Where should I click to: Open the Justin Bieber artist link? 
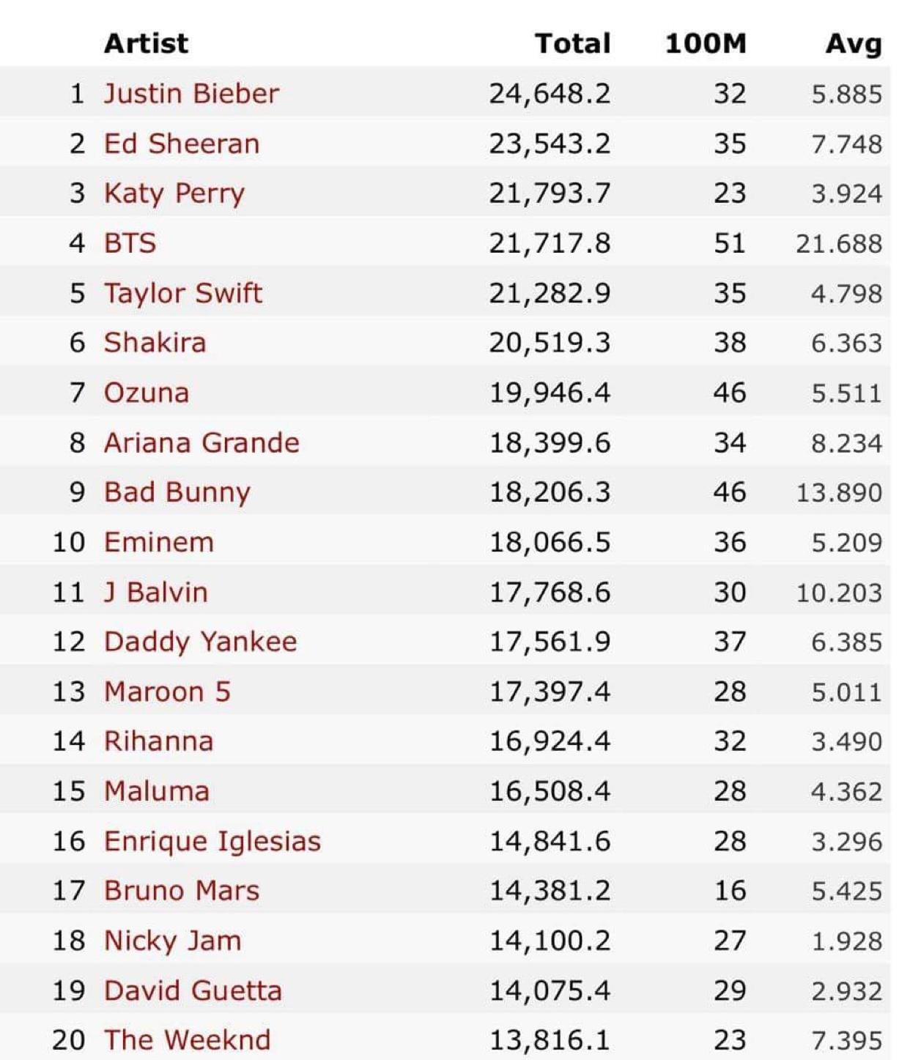191,94
